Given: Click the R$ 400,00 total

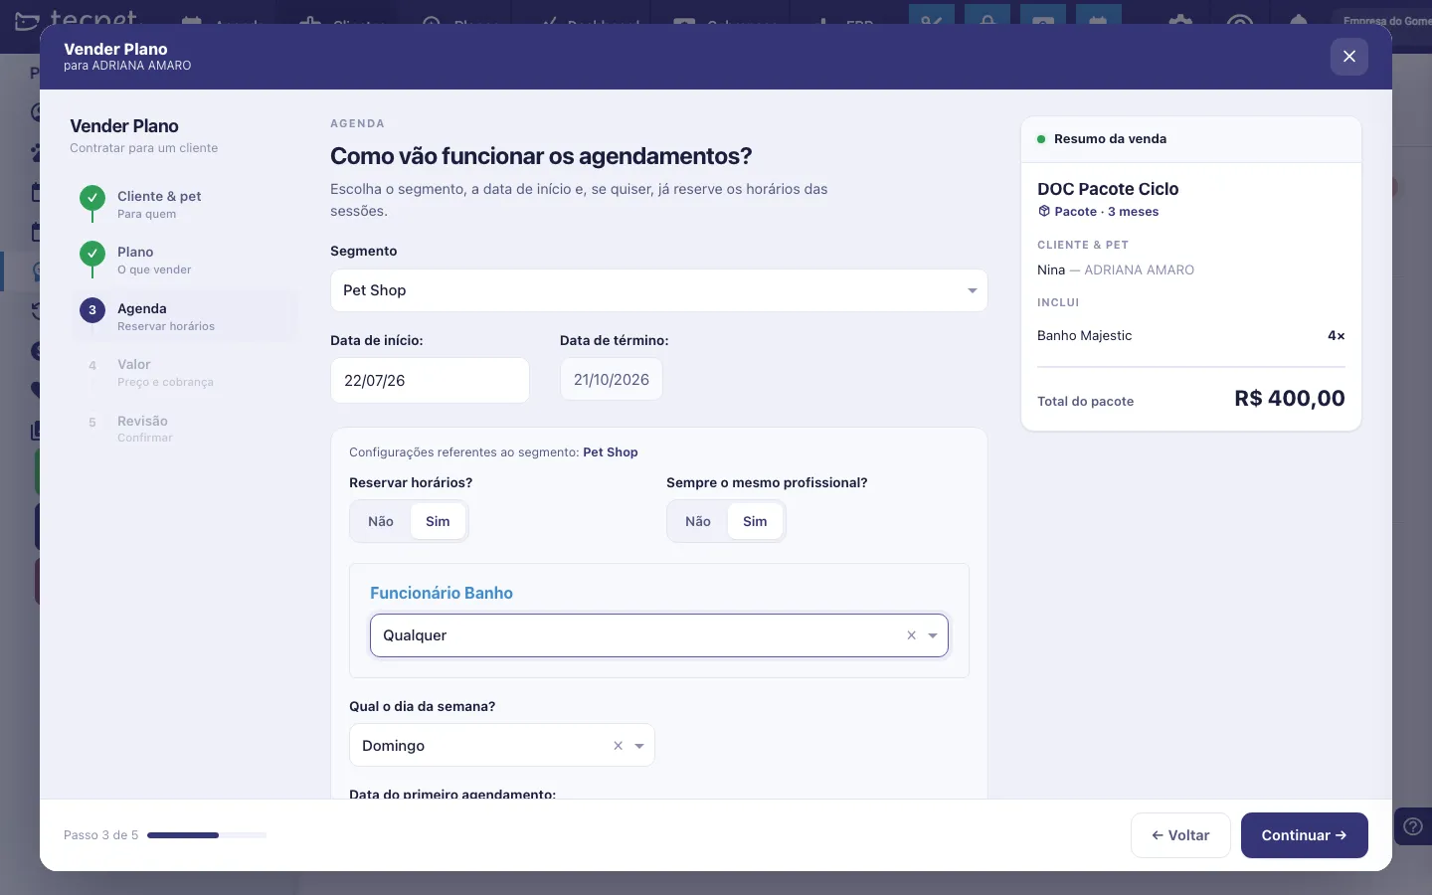Looking at the screenshot, I should pos(1289,399).
